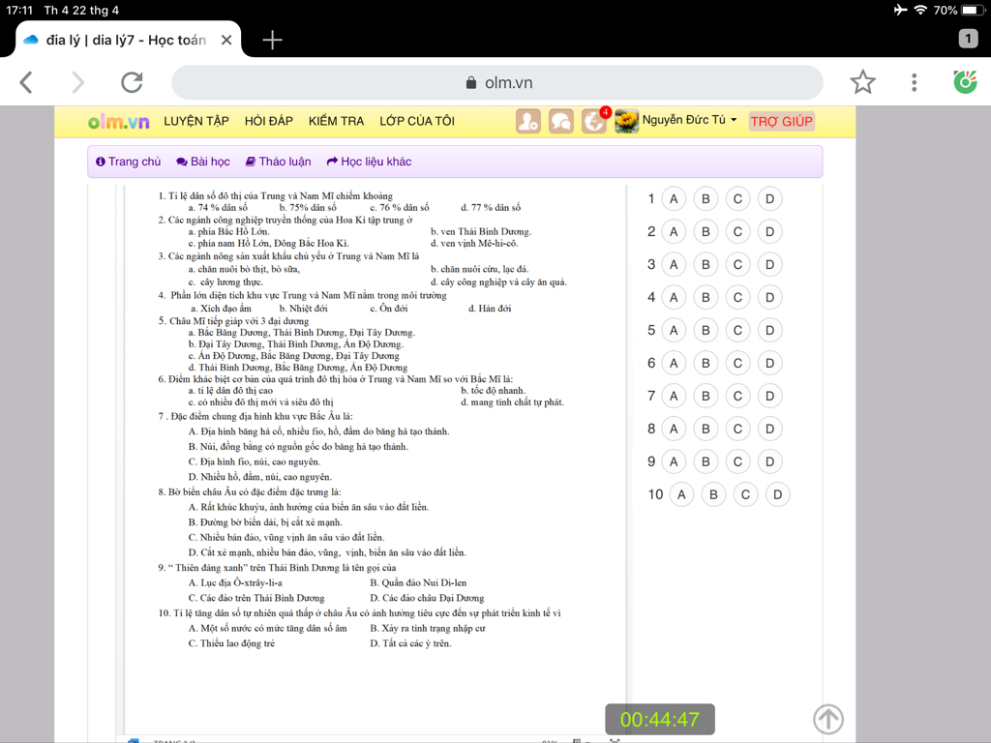Open the green Coc Coc browser icon

[965, 82]
